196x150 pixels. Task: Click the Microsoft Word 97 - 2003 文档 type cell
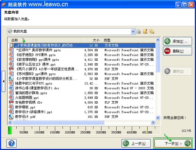click(129, 88)
